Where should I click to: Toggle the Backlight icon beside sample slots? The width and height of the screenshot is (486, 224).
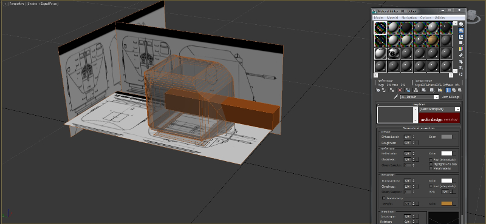point(461,30)
